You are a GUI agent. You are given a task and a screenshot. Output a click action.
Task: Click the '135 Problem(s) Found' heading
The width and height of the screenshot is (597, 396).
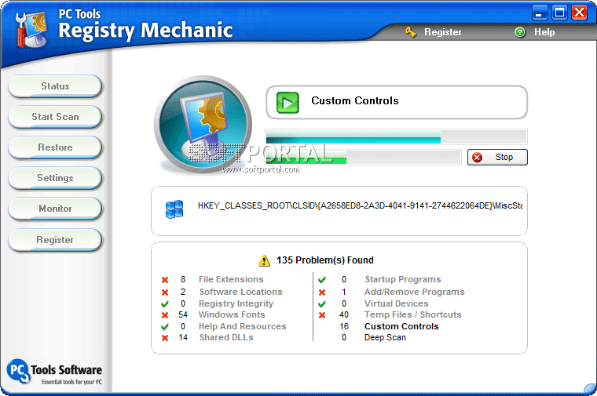324,260
